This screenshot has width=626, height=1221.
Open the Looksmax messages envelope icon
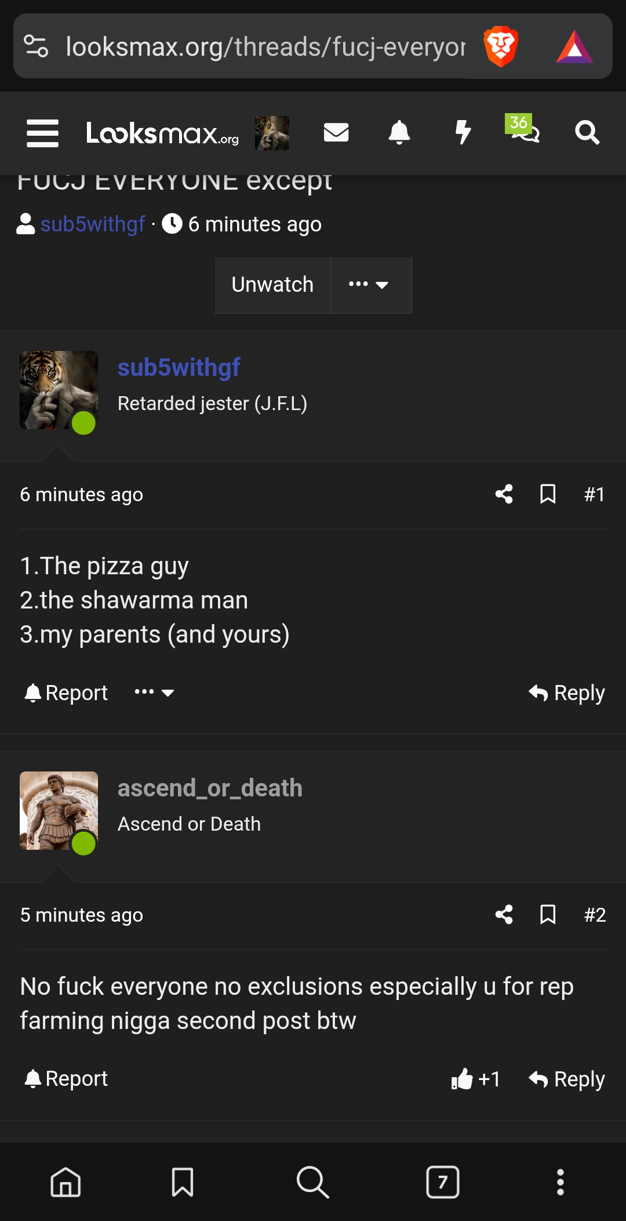click(336, 132)
